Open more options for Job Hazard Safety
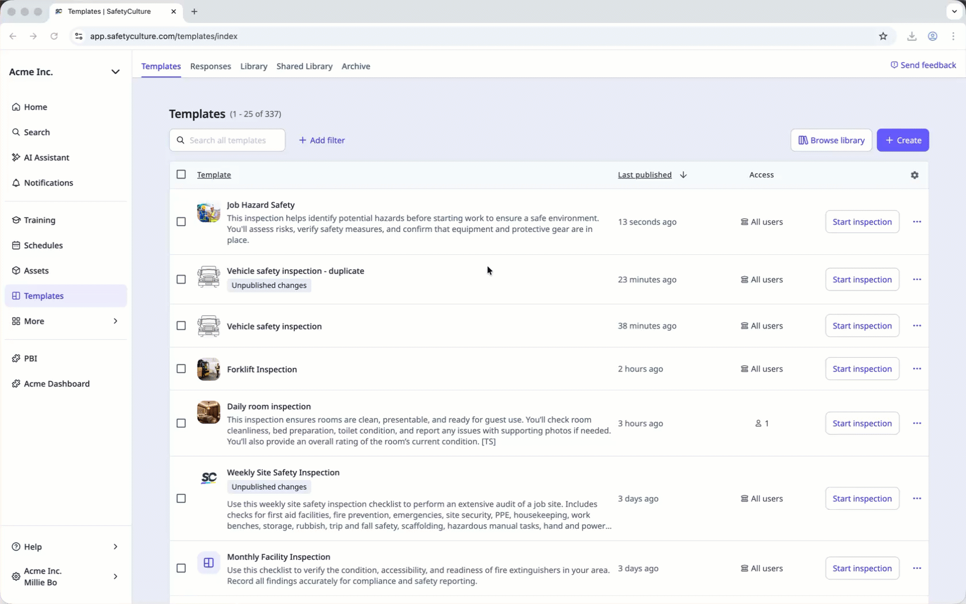The height and width of the screenshot is (604, 966). [917, 222]
